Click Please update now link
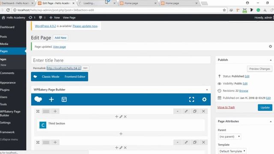Screen dimensions: 274x154 pos(85,26)
